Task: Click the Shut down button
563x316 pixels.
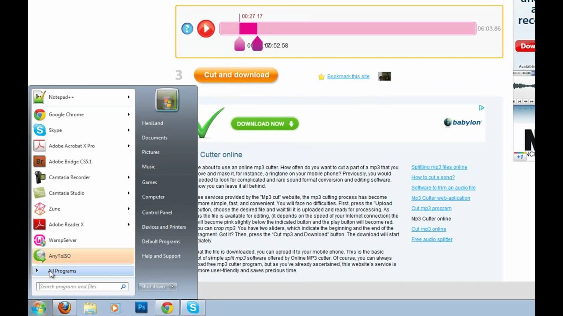Action: pos(153,287)
